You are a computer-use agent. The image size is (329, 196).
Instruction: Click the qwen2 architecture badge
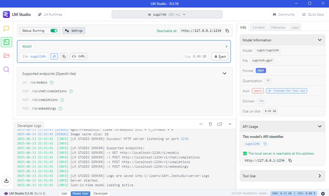pos(258,91)
